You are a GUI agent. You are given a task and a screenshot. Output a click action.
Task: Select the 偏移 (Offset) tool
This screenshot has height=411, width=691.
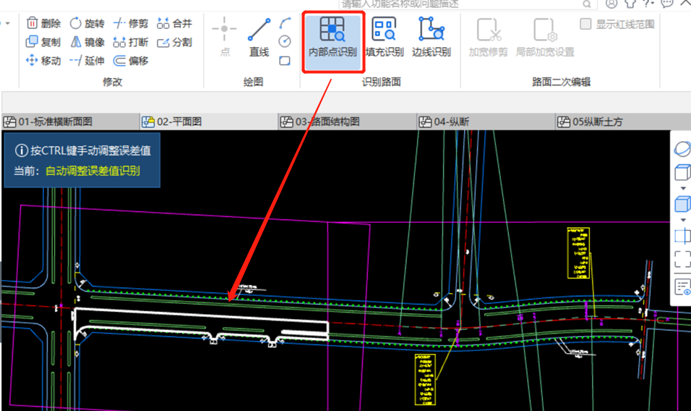pyautogui.click(x=130, y=60)
